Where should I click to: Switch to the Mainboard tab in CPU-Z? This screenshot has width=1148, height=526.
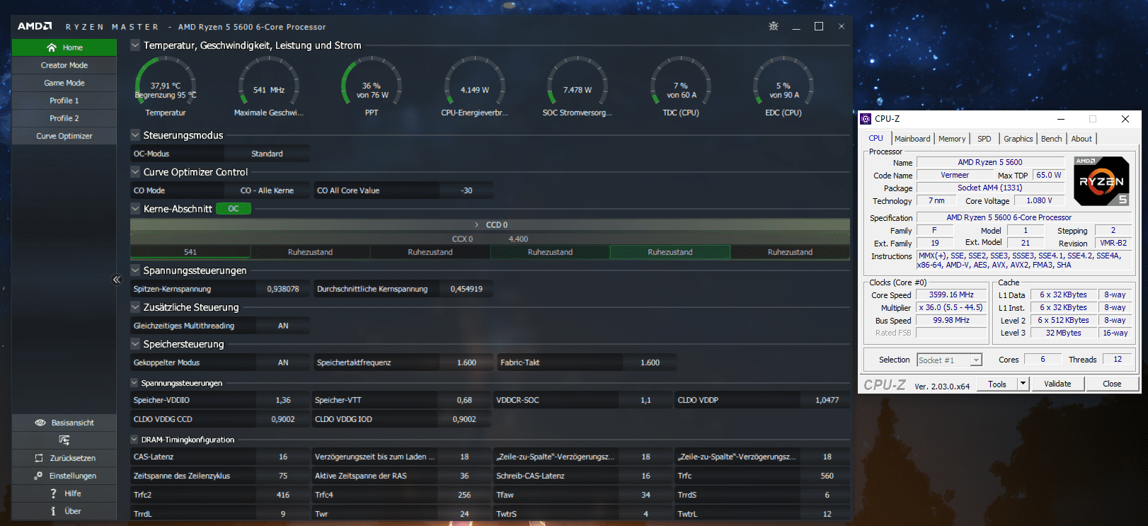pyautogui.click(x=912, y=139)
